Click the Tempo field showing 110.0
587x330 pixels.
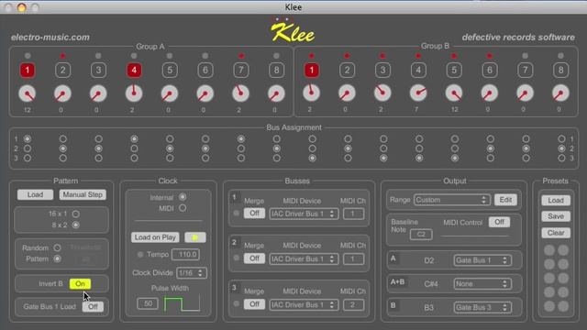click(185, 255)
